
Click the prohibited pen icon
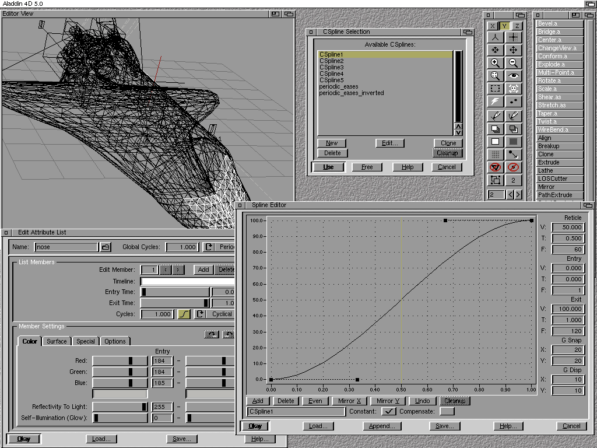pyautogui.click(x=513, y=167)
